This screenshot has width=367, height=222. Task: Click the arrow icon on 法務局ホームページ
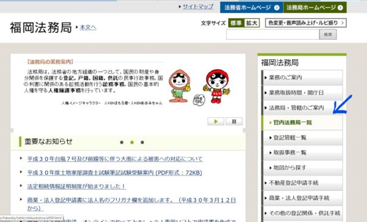pos(340,8)
